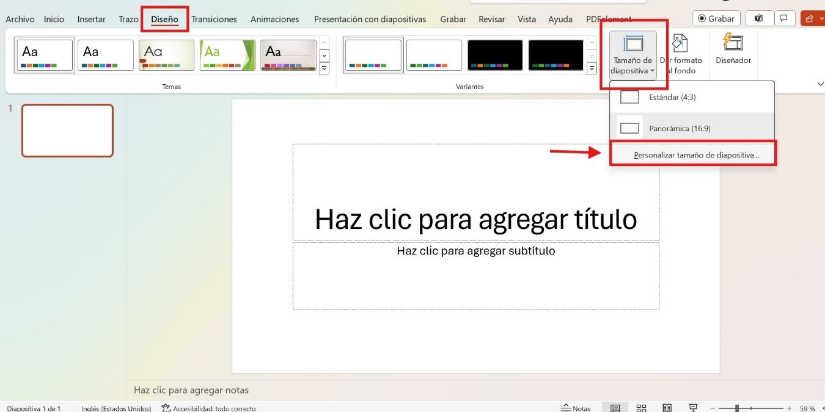Start slideshow from status bar icon
825x412 pixels.
tap(693, 407)
